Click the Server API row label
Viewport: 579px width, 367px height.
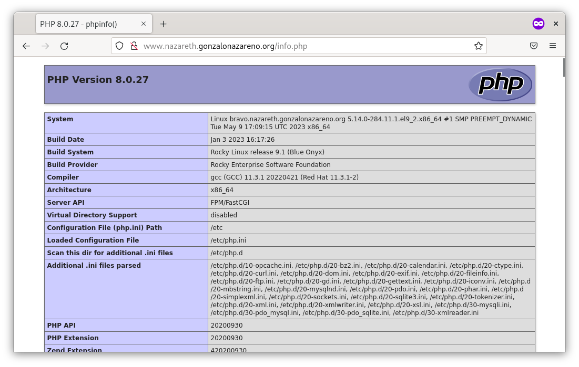(x=66, y=203)
